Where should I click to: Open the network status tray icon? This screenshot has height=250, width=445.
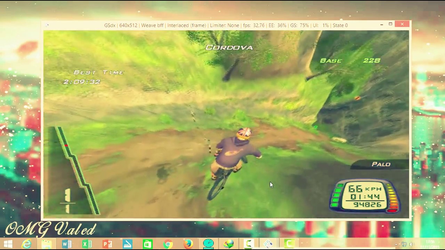(x=404, y=244)
